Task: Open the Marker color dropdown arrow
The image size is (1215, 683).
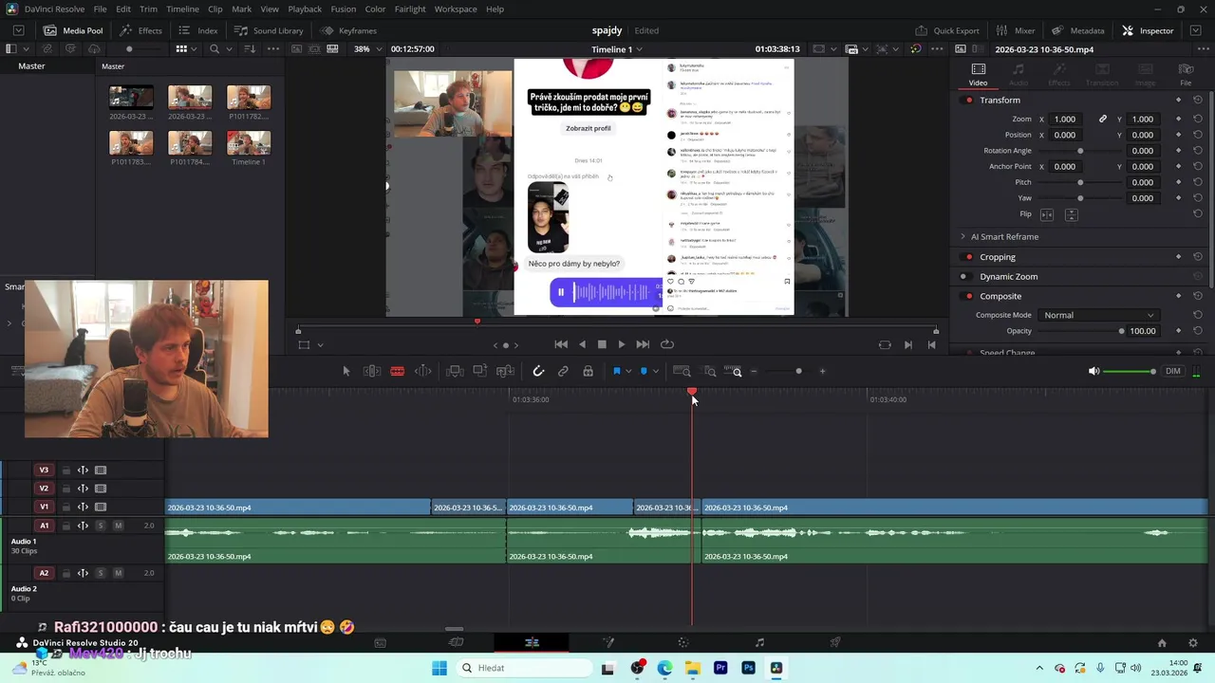Action: [x=655, y=372]
